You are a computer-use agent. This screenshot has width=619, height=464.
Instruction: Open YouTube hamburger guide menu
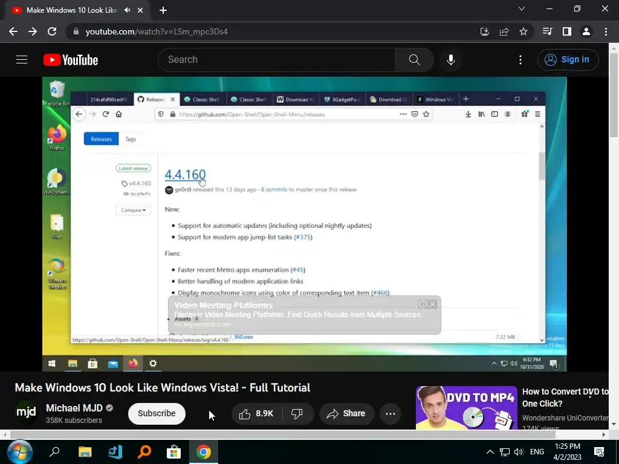pos(22,60)
